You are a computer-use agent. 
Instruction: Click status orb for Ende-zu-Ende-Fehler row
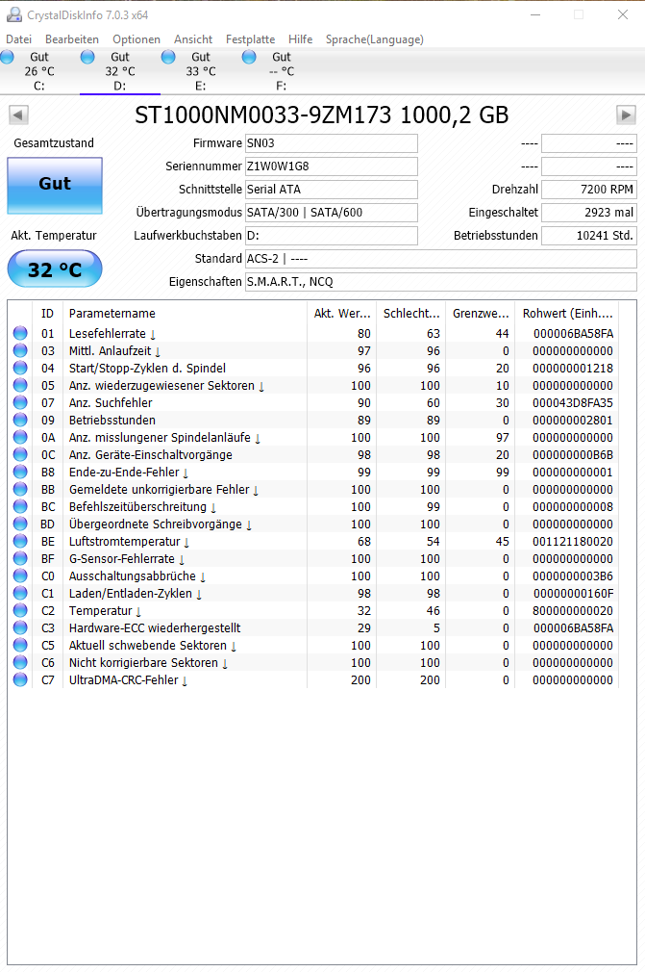[x=20, y=472]
